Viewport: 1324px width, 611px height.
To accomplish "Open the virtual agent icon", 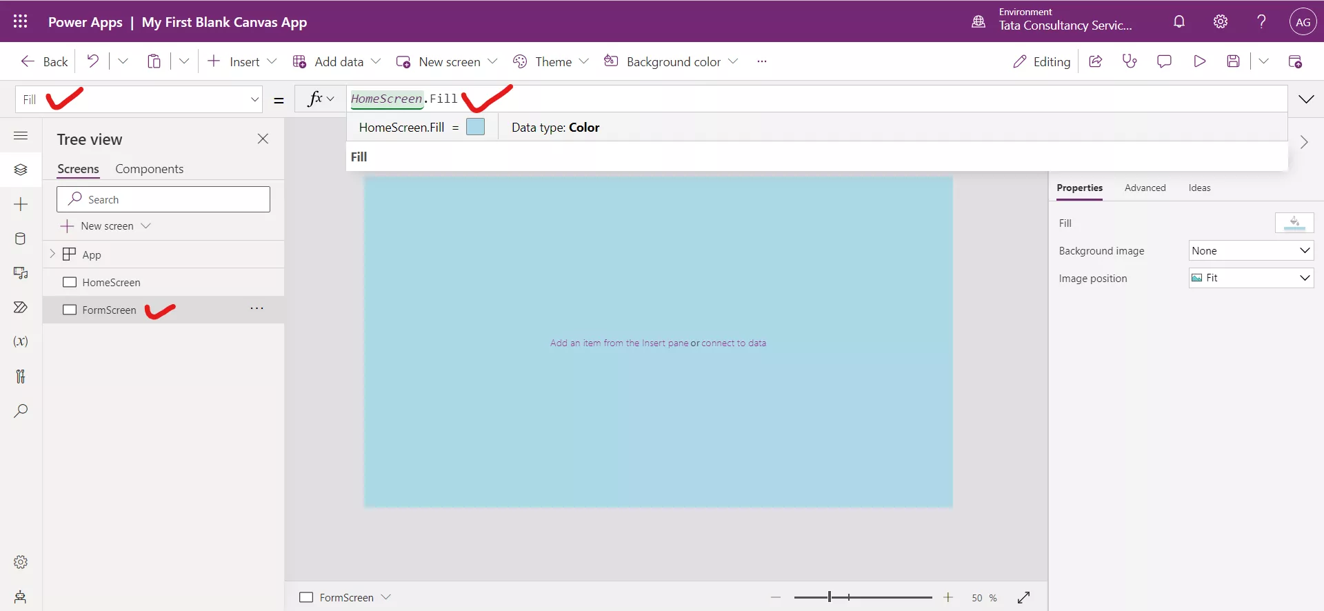I will coord(21,597).
